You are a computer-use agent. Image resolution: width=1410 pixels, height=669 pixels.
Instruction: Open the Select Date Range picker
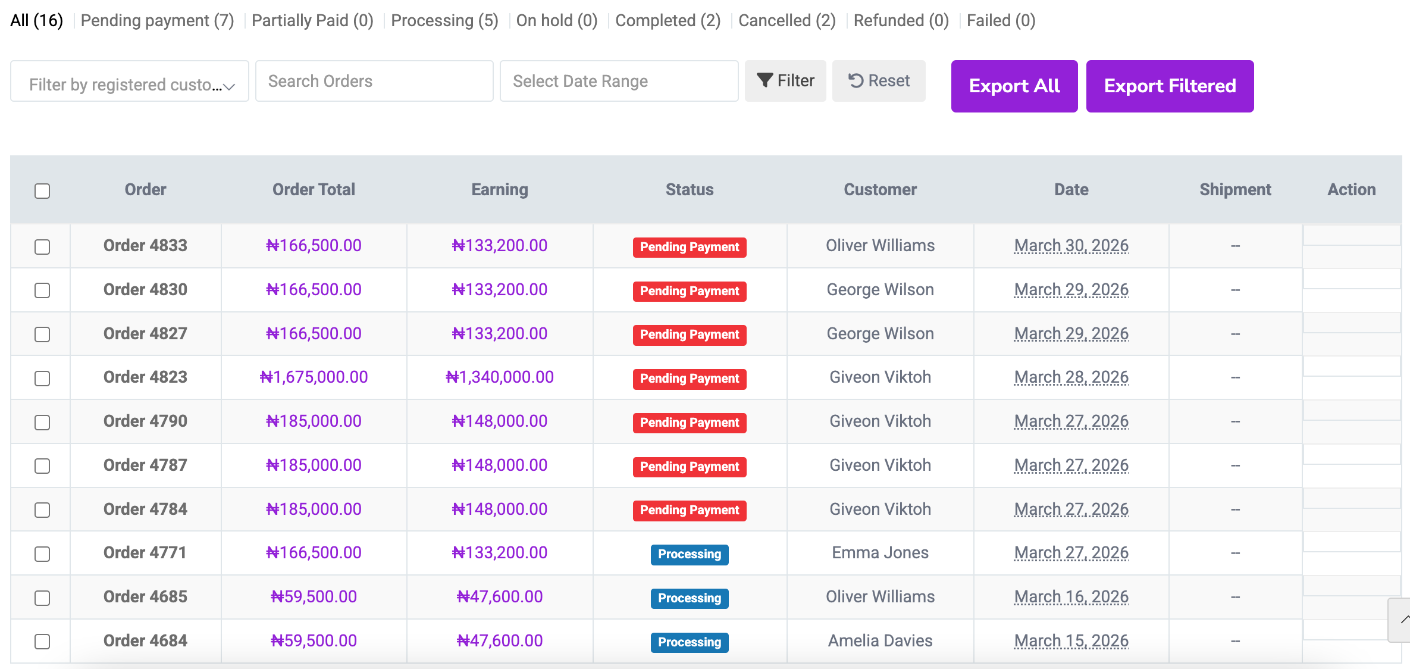[619, 81]
